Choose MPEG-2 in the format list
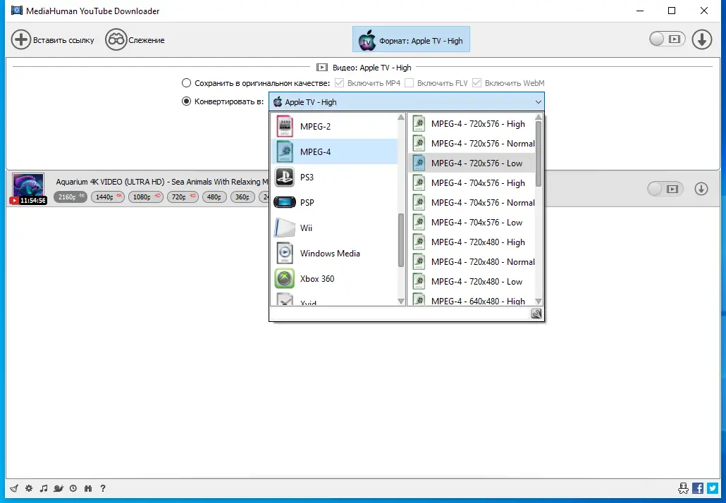Screen dimensions: 726x503 [x=334, y=126]
